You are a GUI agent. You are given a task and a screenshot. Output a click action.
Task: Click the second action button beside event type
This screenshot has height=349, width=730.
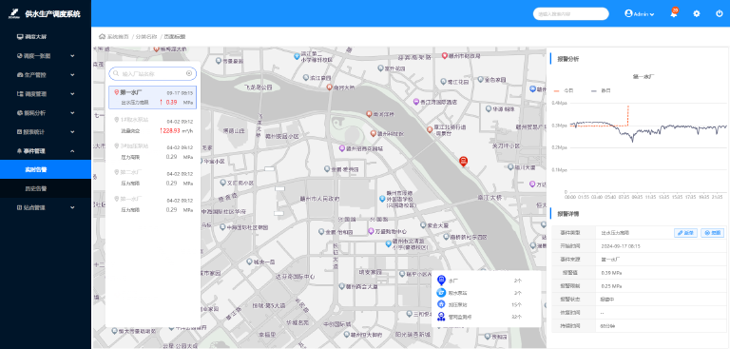712,233
